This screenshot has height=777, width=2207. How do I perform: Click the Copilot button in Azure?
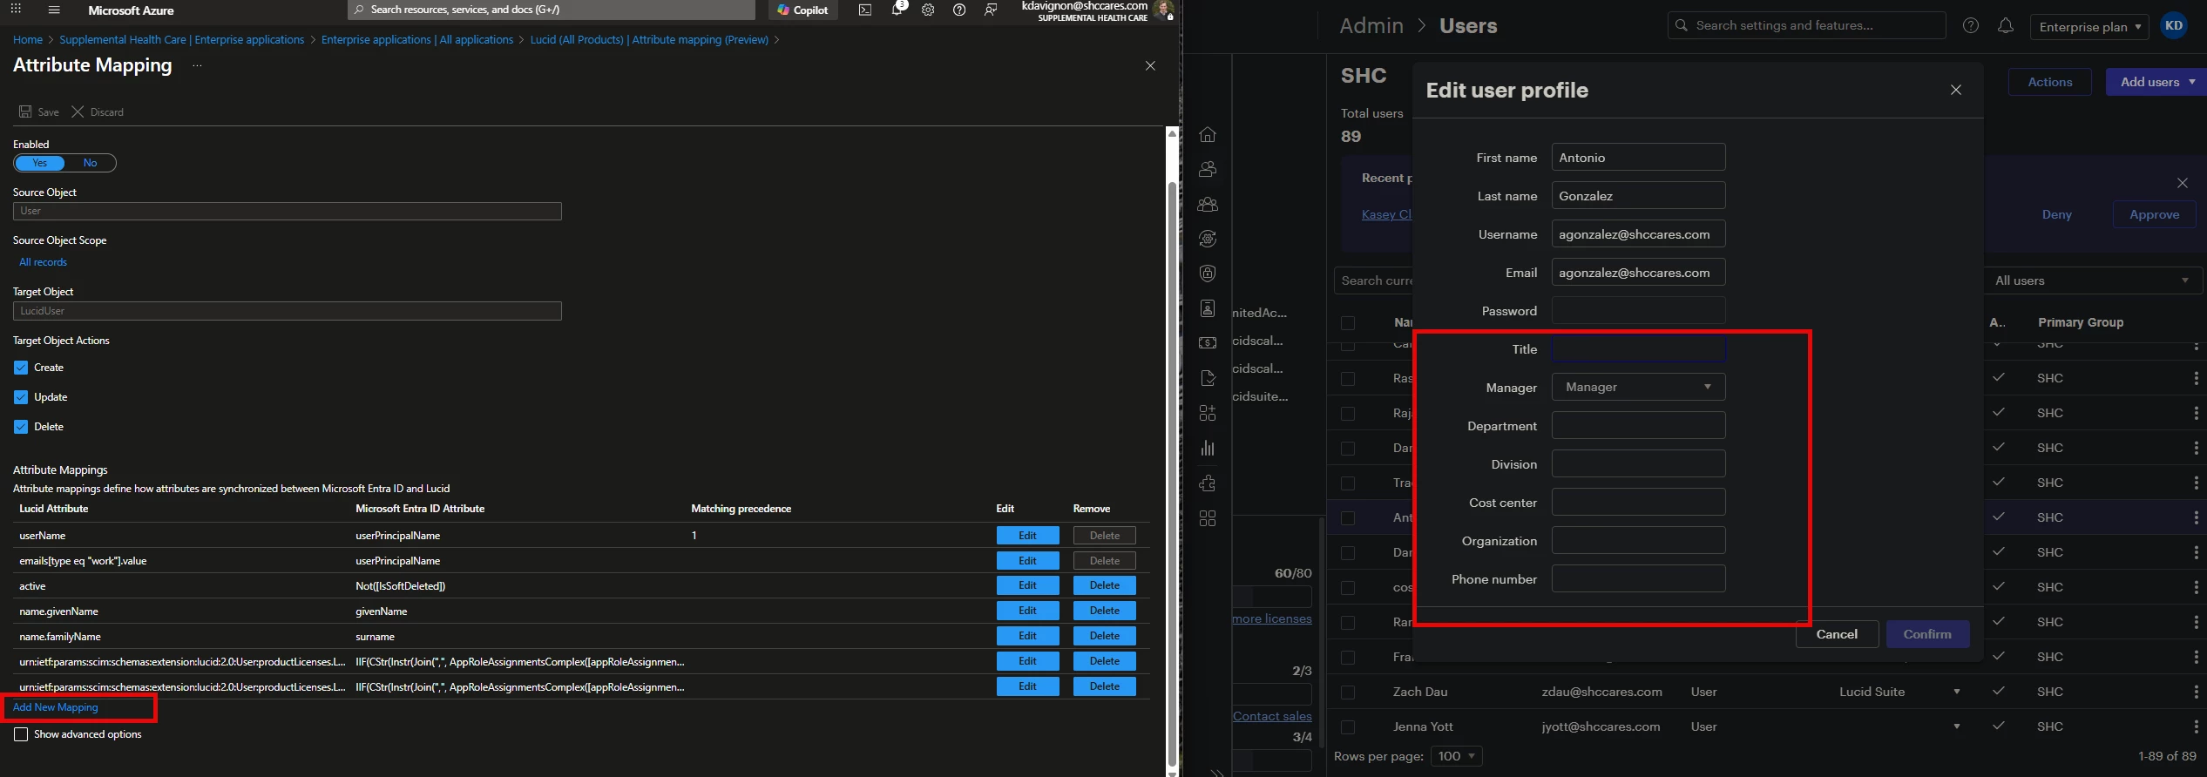click(x=802, y=10)
